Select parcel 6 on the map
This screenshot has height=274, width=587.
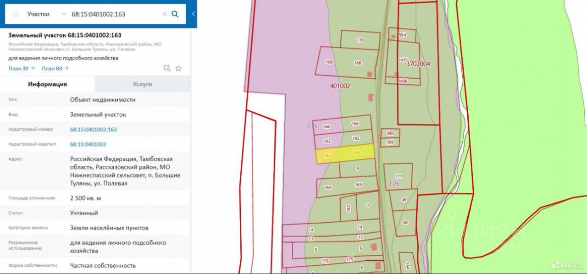361,268
